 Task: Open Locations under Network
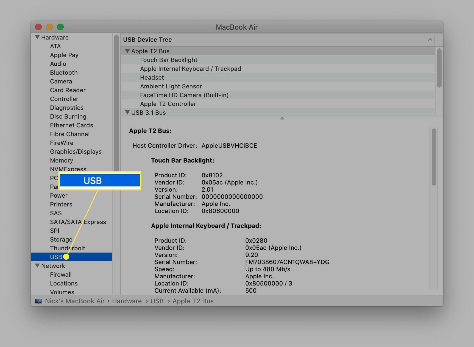(x=64, y=283)
